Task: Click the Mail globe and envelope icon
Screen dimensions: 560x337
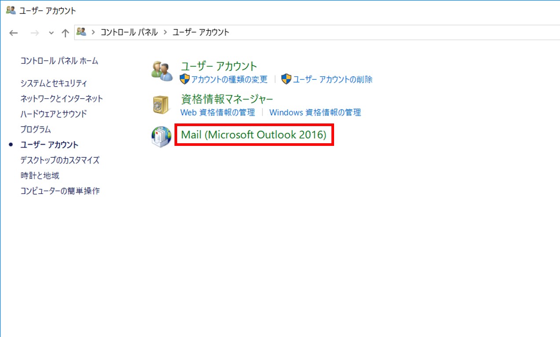Action: click(161, 137)
